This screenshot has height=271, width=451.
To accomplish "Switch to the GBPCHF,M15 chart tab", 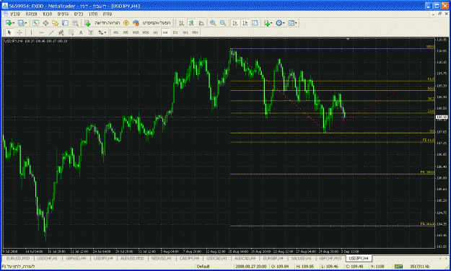I will tap(330, 258).
